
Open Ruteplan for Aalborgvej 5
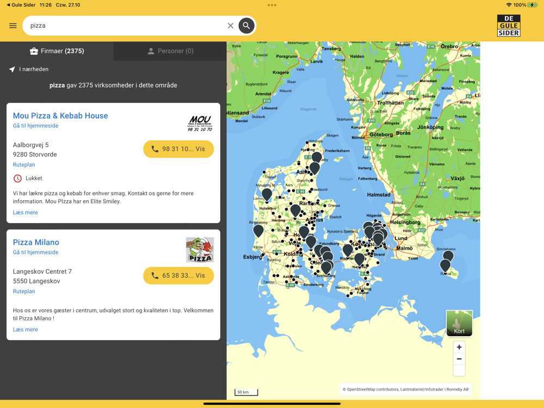point(24,164)
